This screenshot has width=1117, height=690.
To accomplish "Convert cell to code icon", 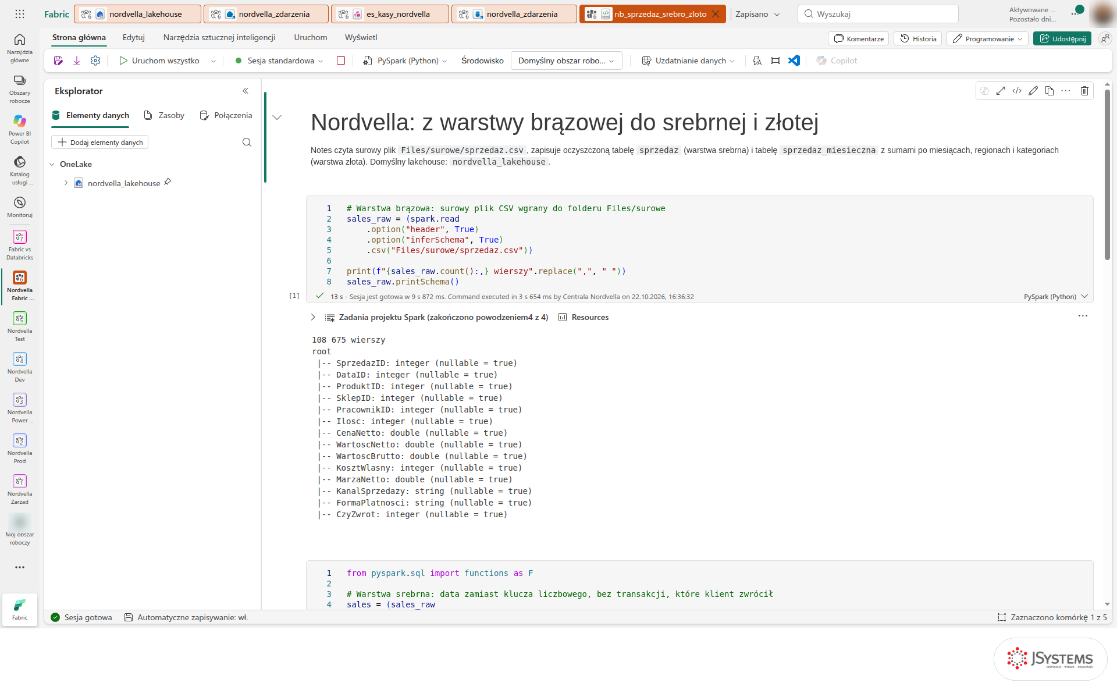I will pos(1017,91).
